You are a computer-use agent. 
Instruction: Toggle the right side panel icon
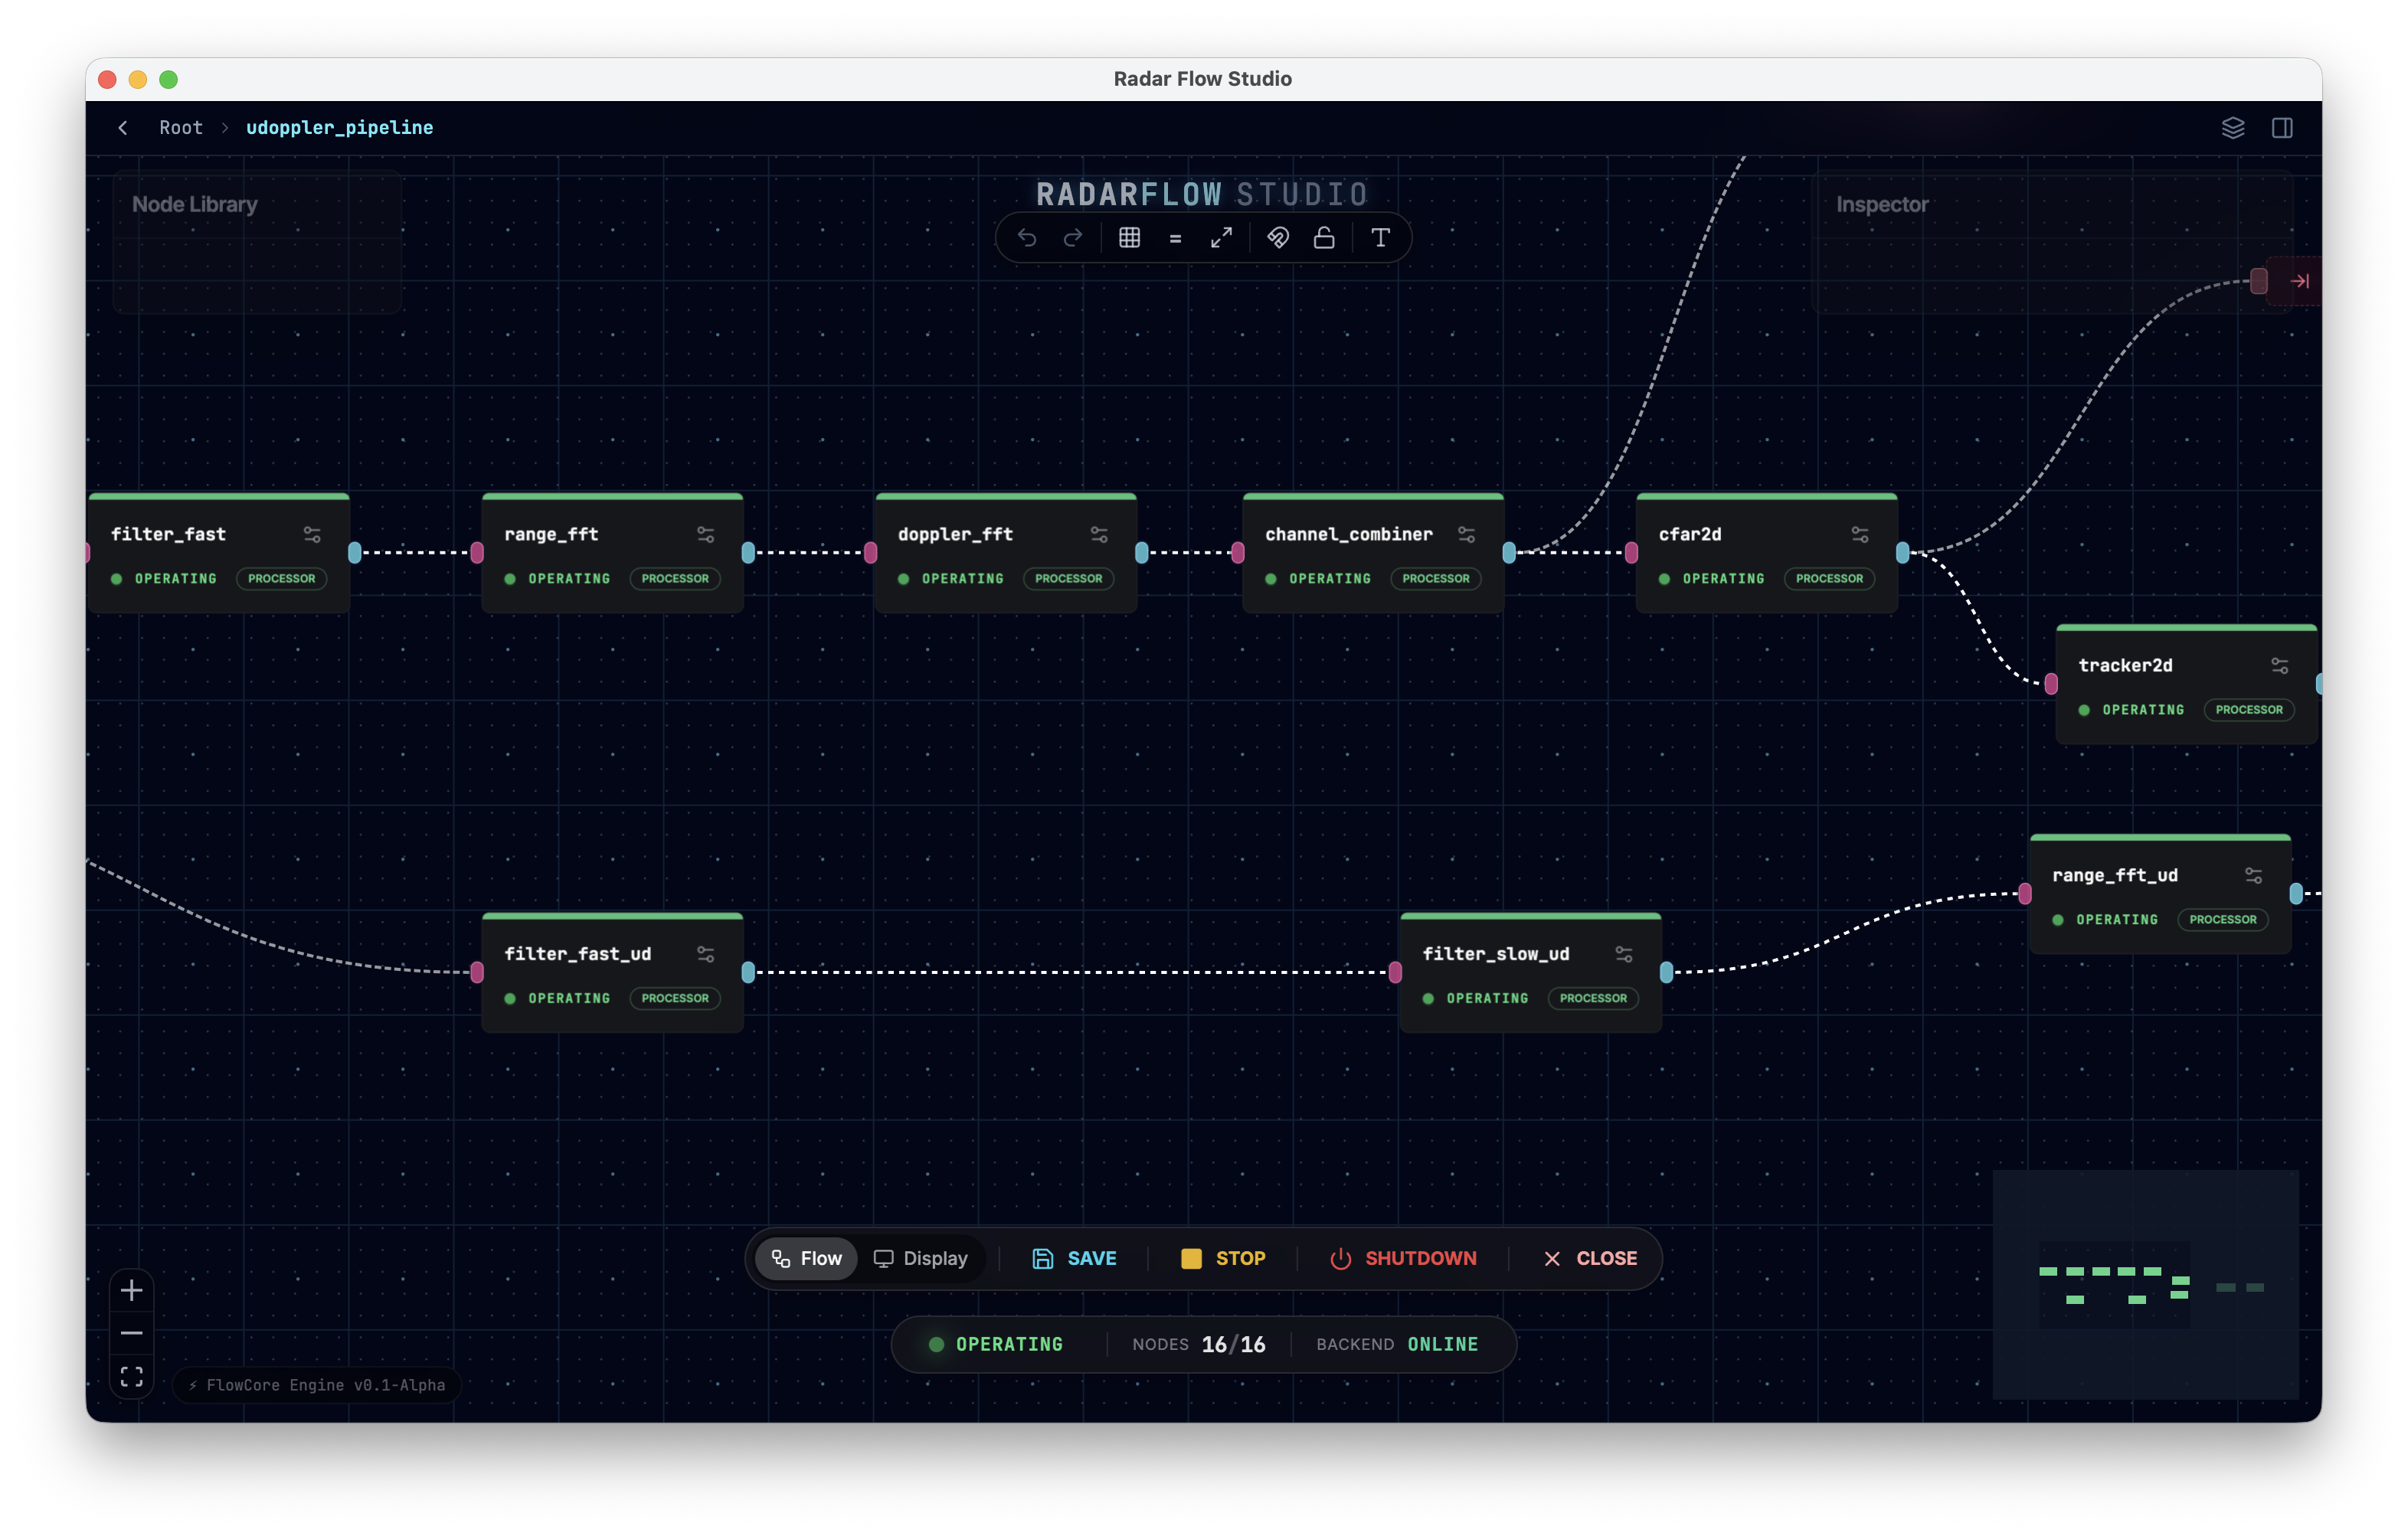click(2283, 127)
